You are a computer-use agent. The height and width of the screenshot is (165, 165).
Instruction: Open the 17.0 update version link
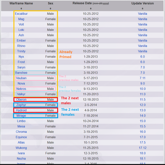(143, 137)
